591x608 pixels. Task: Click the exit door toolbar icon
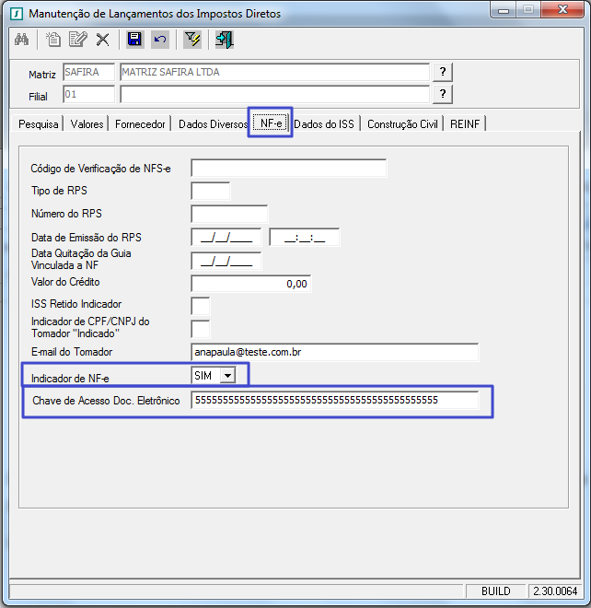coord(224,40)
